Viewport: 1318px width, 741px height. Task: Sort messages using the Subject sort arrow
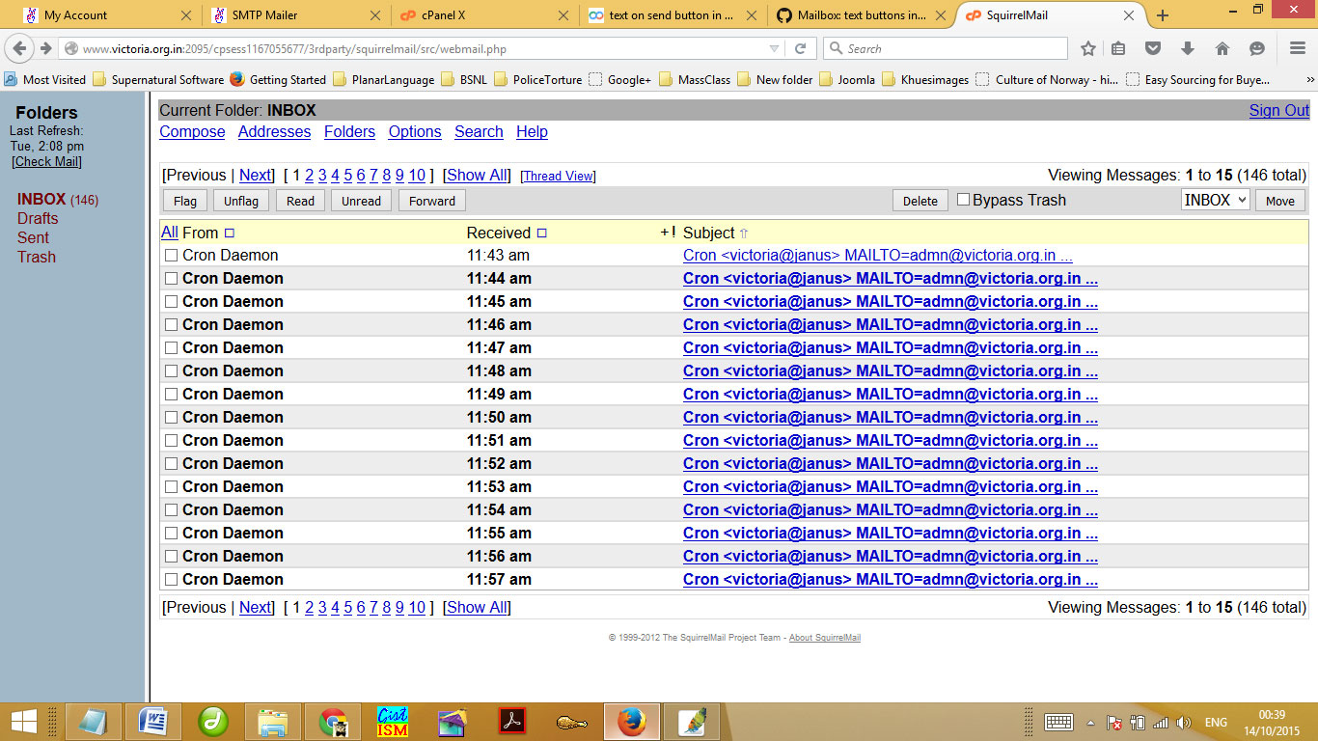click(x=744, y=233)
